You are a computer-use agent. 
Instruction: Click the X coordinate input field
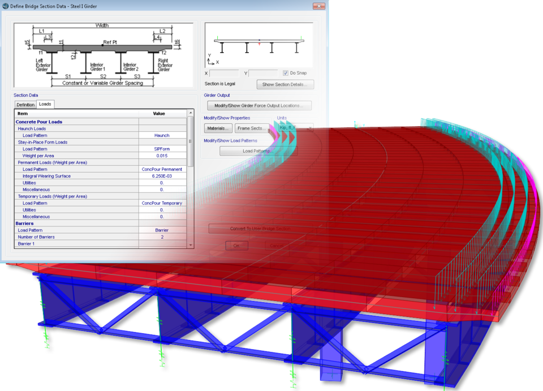(224, 74)
